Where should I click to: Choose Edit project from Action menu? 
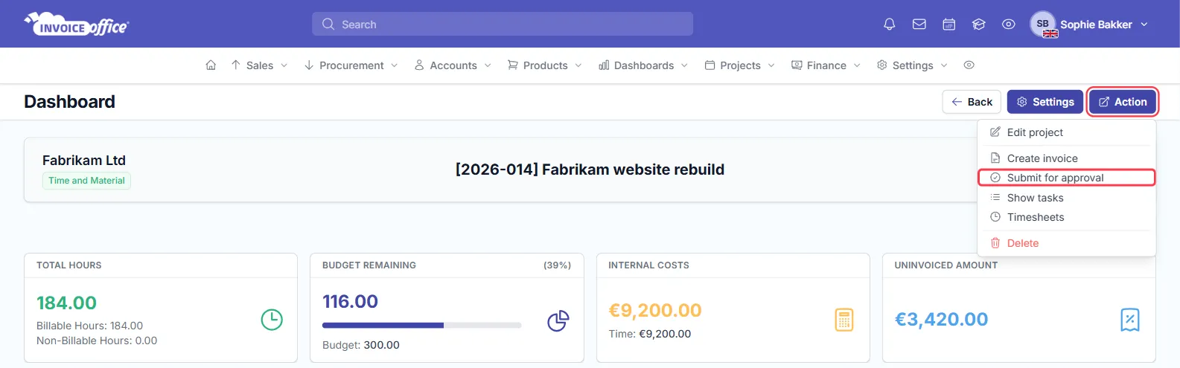pos(1066,132)
